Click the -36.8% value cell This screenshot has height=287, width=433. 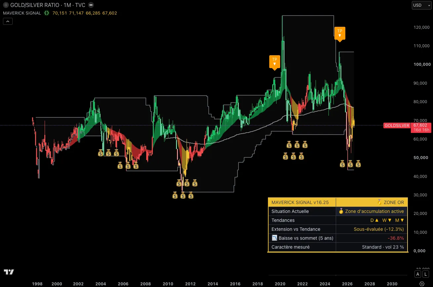pyautogui.click(x=372, y=238)
